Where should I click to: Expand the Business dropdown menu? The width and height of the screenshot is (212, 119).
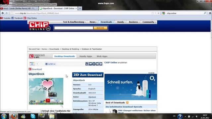point(134,22)
